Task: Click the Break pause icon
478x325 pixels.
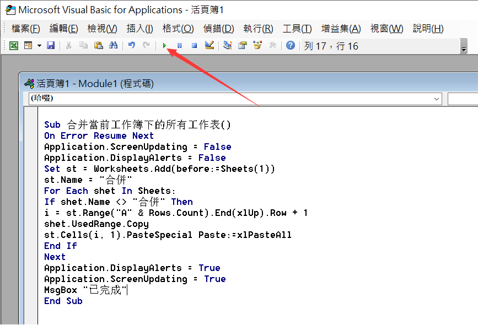Action: point(179,46)
